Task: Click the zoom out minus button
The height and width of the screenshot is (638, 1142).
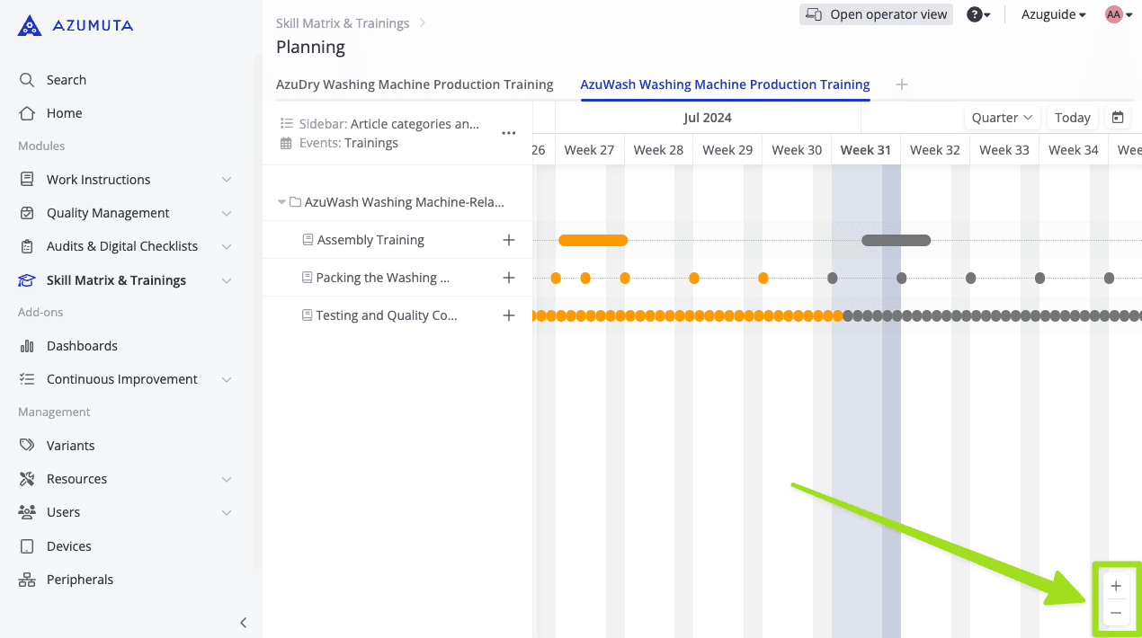Action: [1116, 613]
